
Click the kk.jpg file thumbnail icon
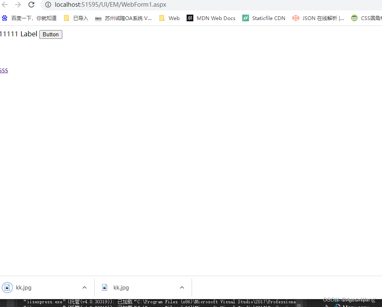(7, 287)
